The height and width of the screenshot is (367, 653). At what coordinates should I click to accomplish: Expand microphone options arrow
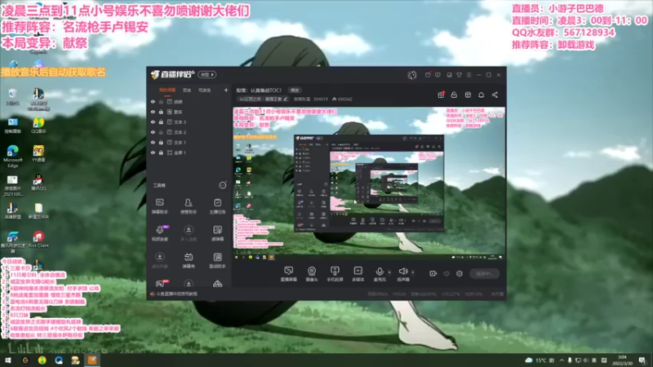pyautogui.click(x=389, y=272)
